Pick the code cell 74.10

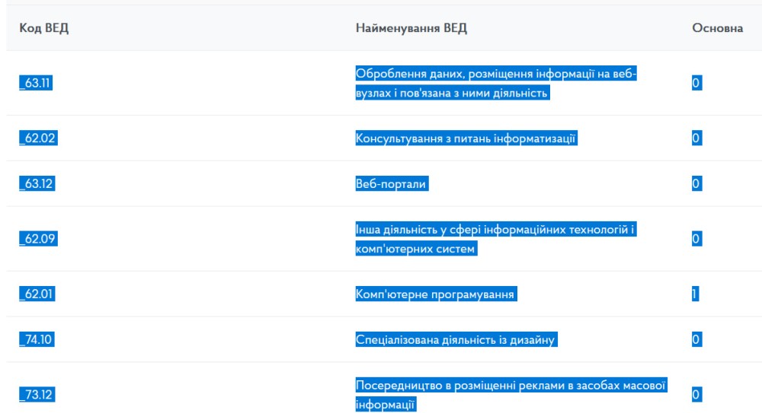pyautogui.click(x=36, y=339)
